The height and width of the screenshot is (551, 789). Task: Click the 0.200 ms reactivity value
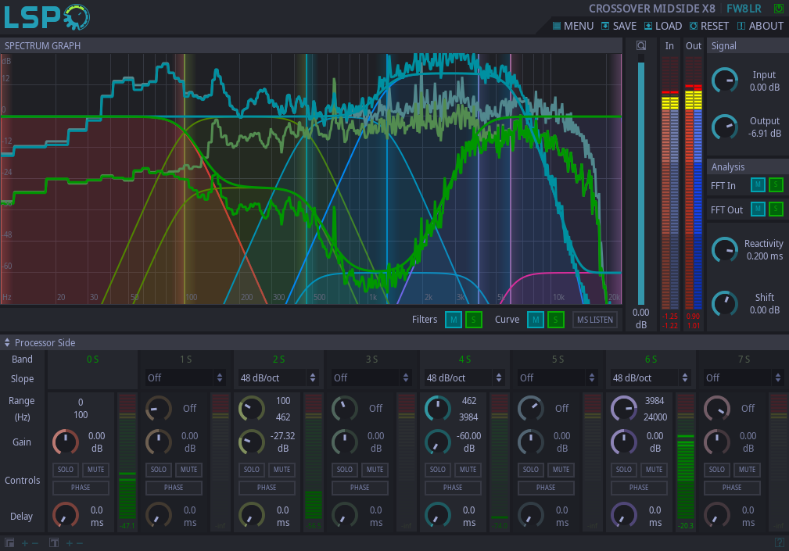pyautogui.click(x=764, y=256)
